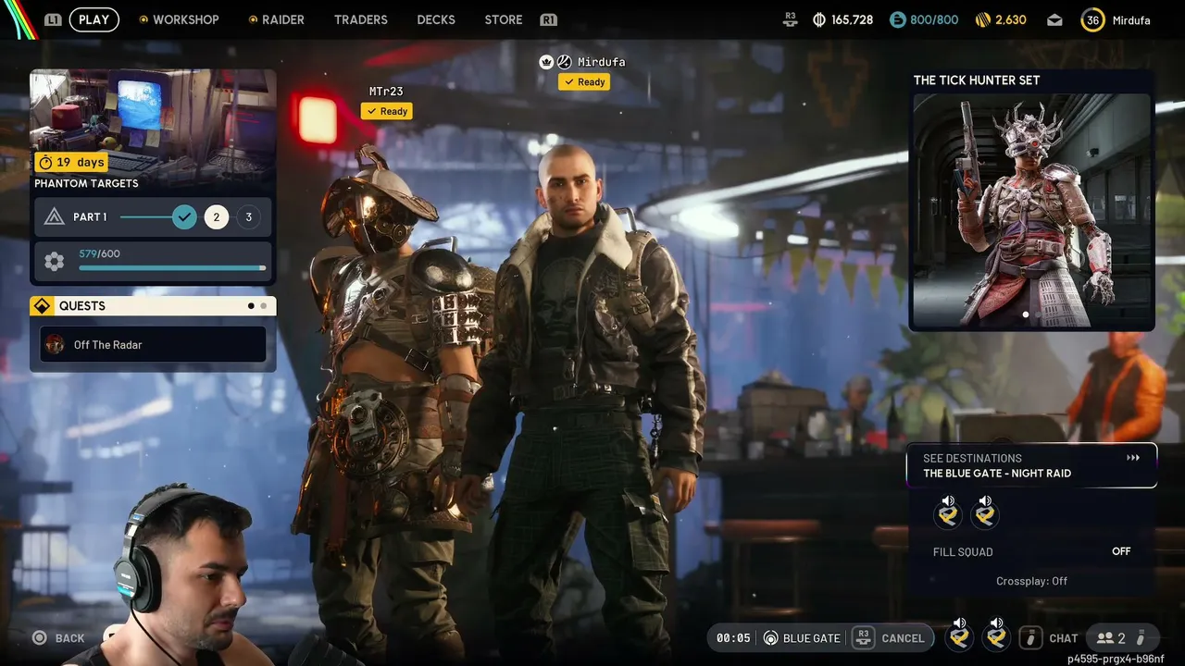Click the 00:05 matchmaking timer

pyautogui.click(x=733, y=638)
